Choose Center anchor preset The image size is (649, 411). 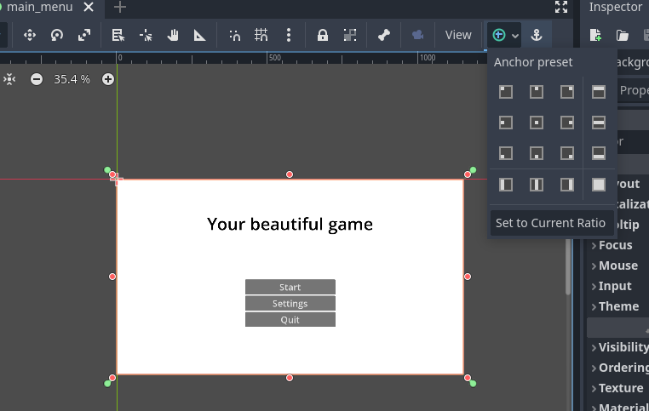[x=537, y=123]
